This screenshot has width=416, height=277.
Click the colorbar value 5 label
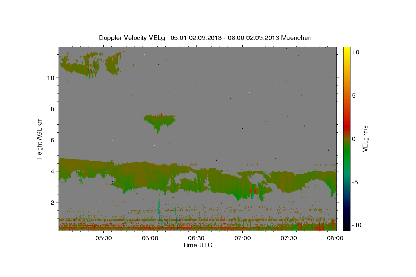[354, 96]
